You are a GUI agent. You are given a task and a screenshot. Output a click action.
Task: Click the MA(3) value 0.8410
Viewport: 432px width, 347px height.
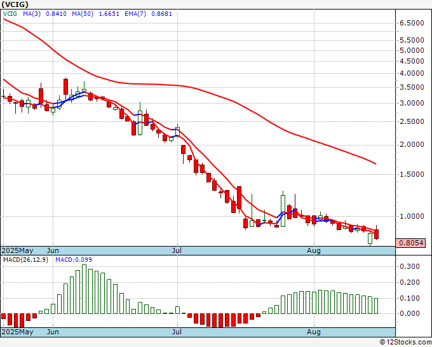pos(56,14)
